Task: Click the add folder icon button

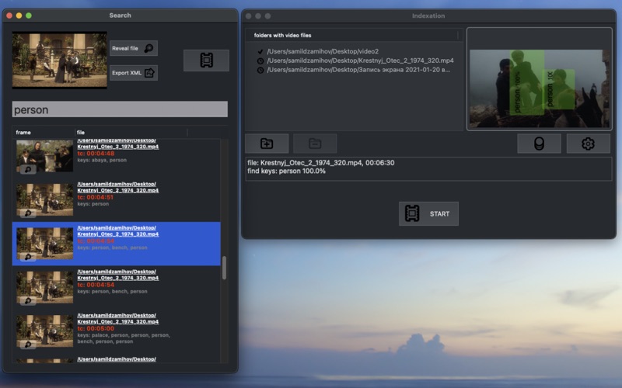Action: pos(267,144)
